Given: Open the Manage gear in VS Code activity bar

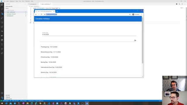Looking at the screenshot, I should 2,97.
